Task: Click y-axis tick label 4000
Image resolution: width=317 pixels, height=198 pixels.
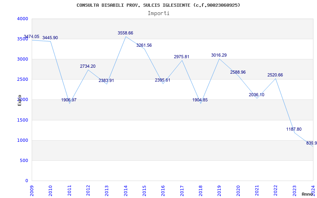Action: click(x=23, y=19)
